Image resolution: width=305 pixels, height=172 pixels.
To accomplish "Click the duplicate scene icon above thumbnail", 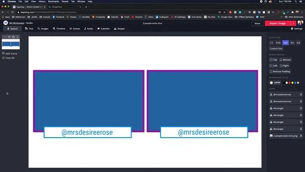I will pyautogui.click(x=13, y=37).
